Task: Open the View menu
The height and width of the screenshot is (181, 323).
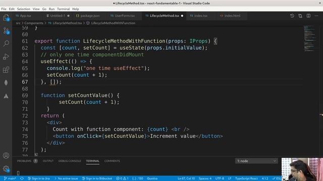Action: (36, 9)
